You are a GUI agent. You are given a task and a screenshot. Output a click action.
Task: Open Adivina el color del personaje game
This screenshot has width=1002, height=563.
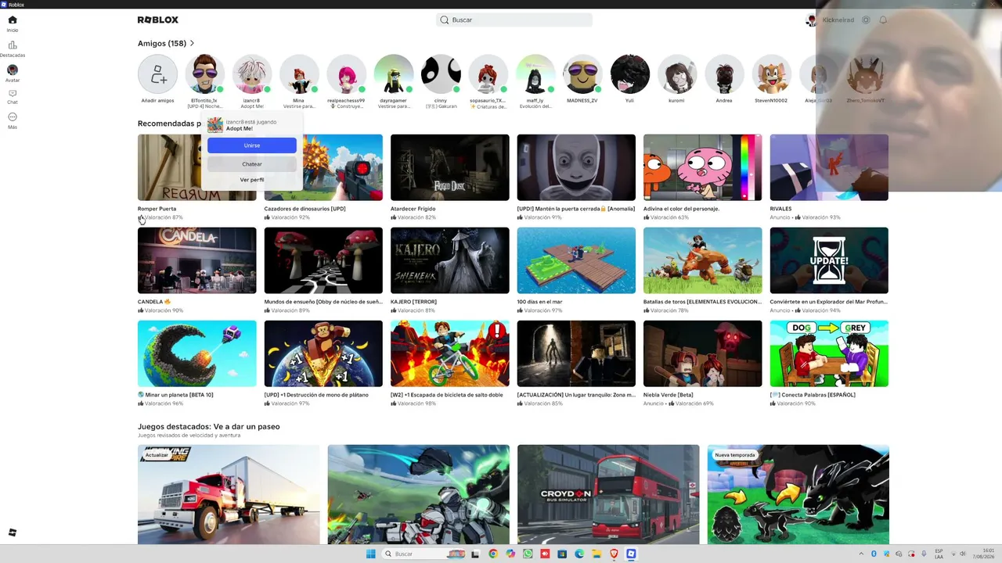click(x=703, y=167)
